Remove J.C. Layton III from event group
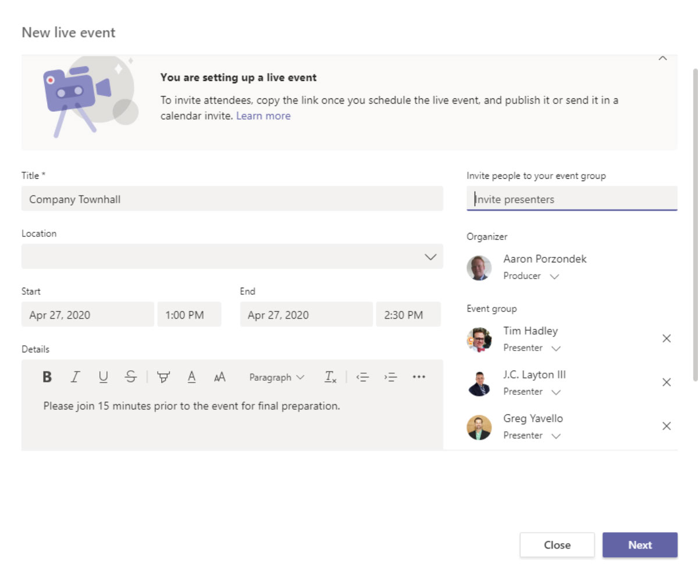Image resolution: width=698 pixels, height=577 pixels. [x=667, y=382]
